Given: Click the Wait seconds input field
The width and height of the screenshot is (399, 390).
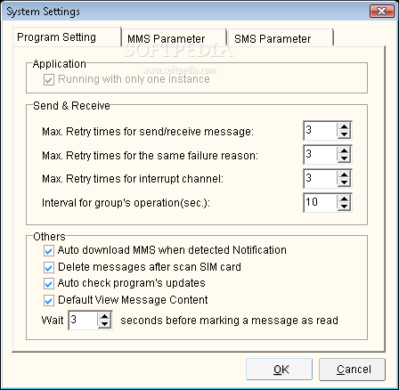Looking at the screenshot, I should (83, 321).
